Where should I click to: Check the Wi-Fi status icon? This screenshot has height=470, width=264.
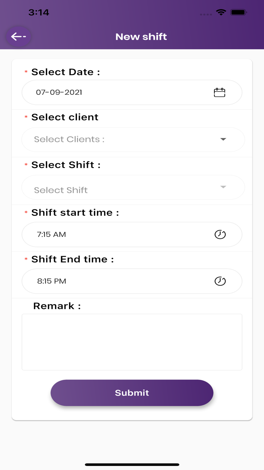(x=221, y=12)
